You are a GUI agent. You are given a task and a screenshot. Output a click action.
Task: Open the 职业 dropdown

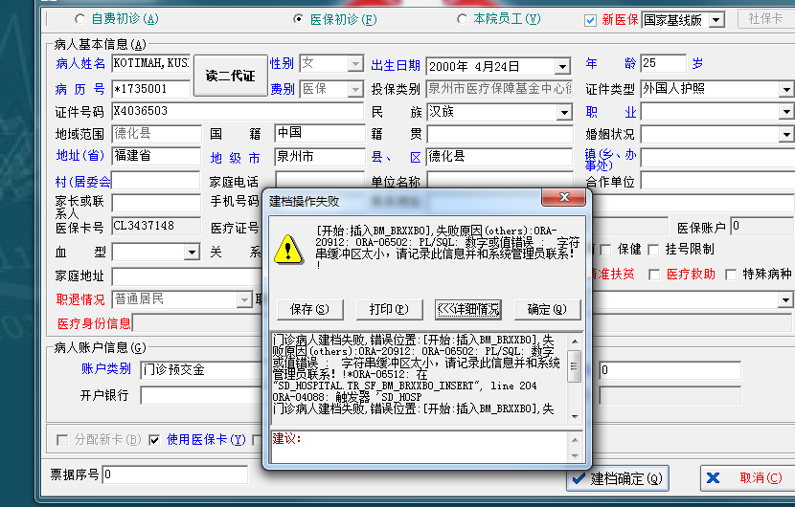785,112
